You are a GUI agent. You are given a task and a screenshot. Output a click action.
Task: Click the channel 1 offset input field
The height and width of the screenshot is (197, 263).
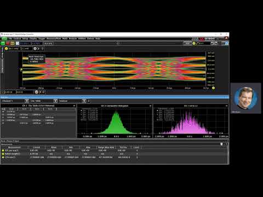[x=27, y=49]
